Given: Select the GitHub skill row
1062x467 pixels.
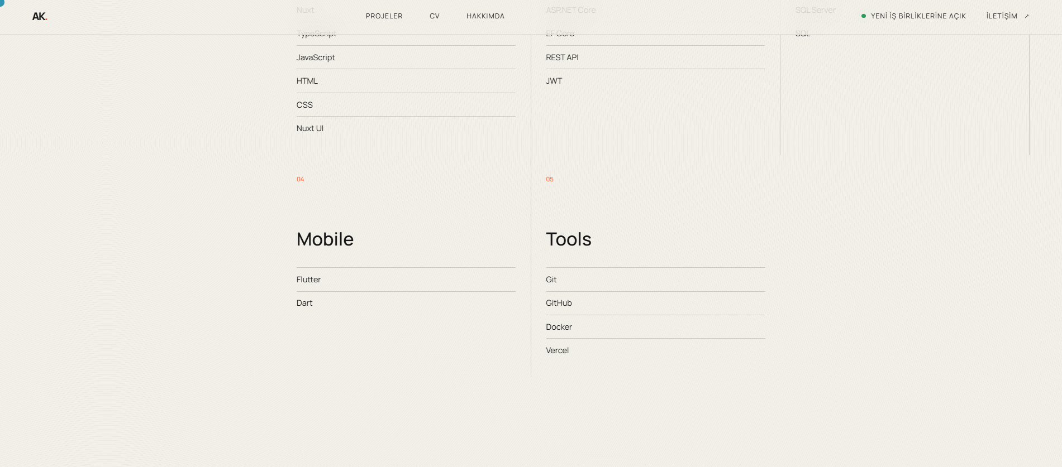Looking at the screenshot, I should click(x=655, y=303).
